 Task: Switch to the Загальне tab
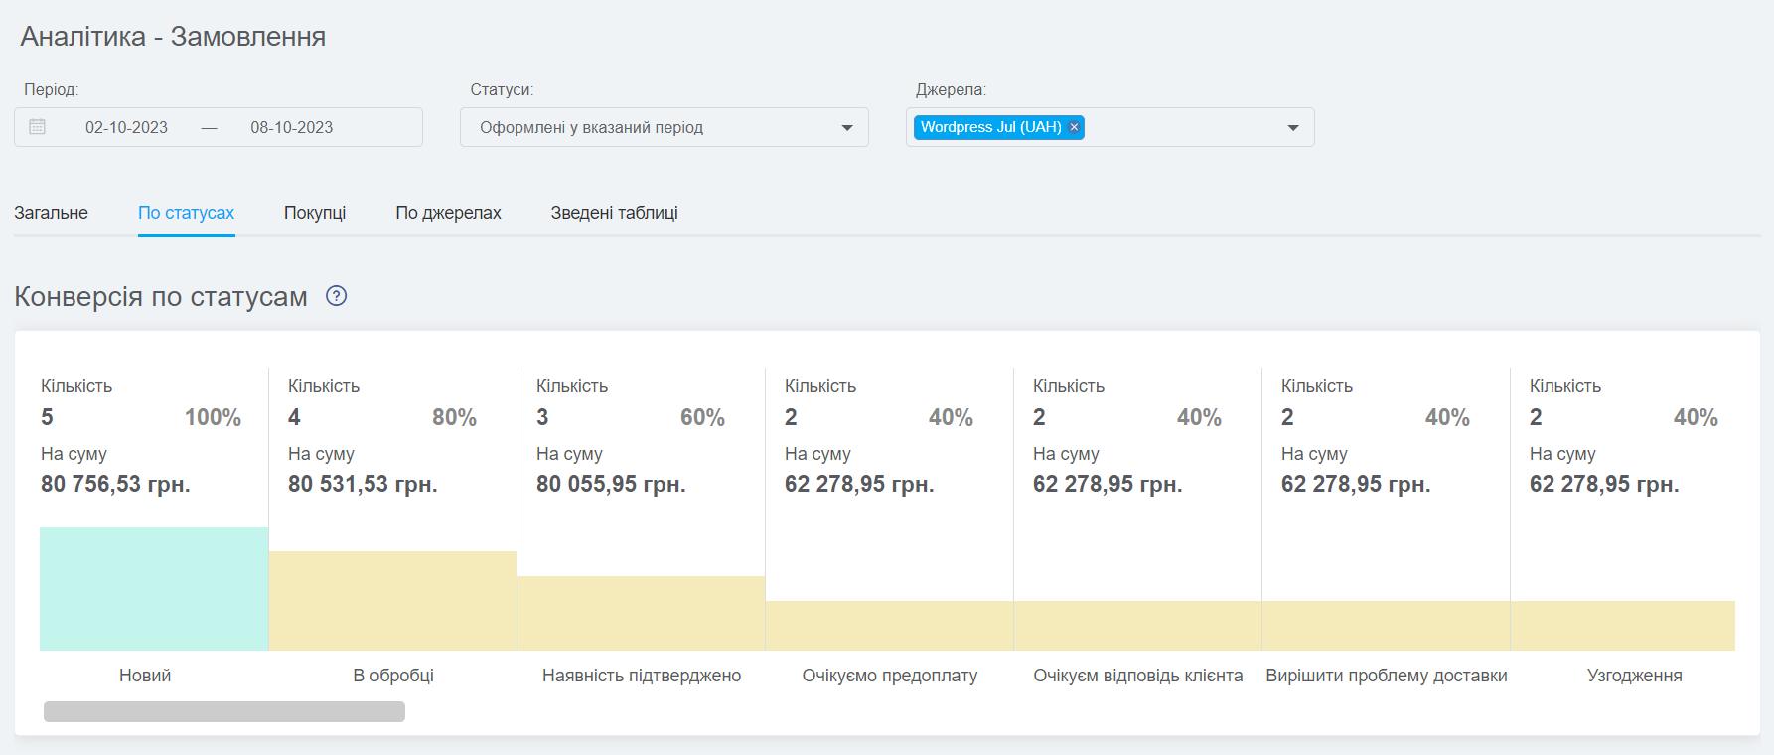pos(51,213)
